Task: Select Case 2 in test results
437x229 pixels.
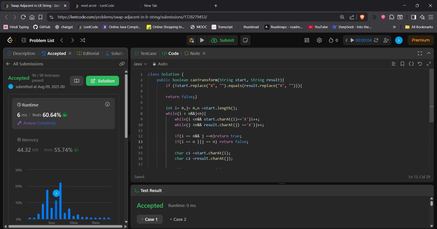Action: 178,219
